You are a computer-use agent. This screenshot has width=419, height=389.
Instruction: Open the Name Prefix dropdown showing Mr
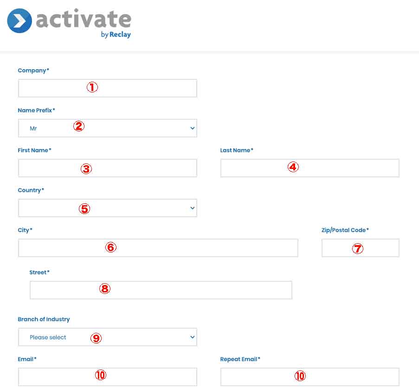point(108,128)
